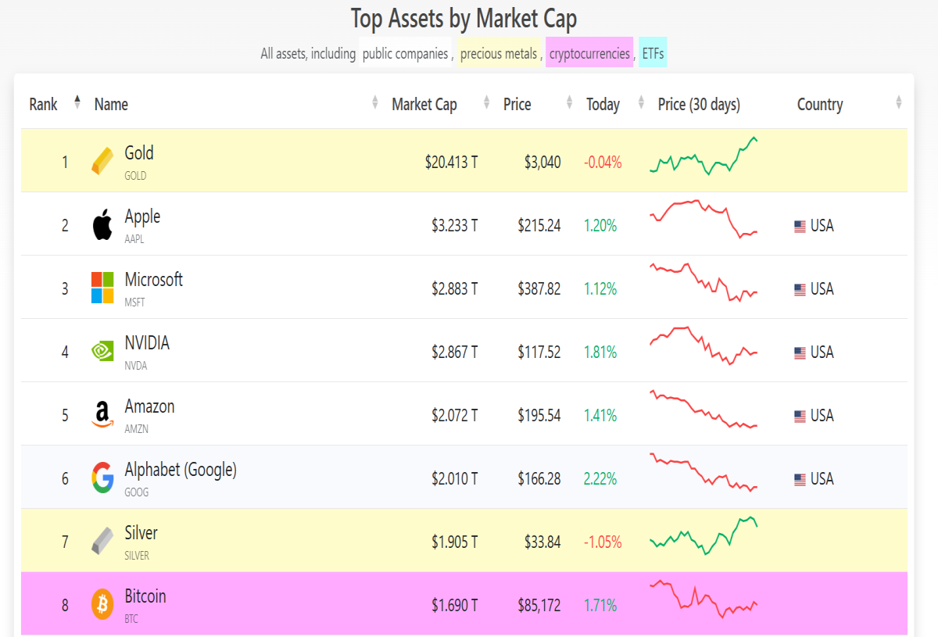Sort table by Rank sort arrows
Screen dimensions: 938x637
[x=77, y=102]
